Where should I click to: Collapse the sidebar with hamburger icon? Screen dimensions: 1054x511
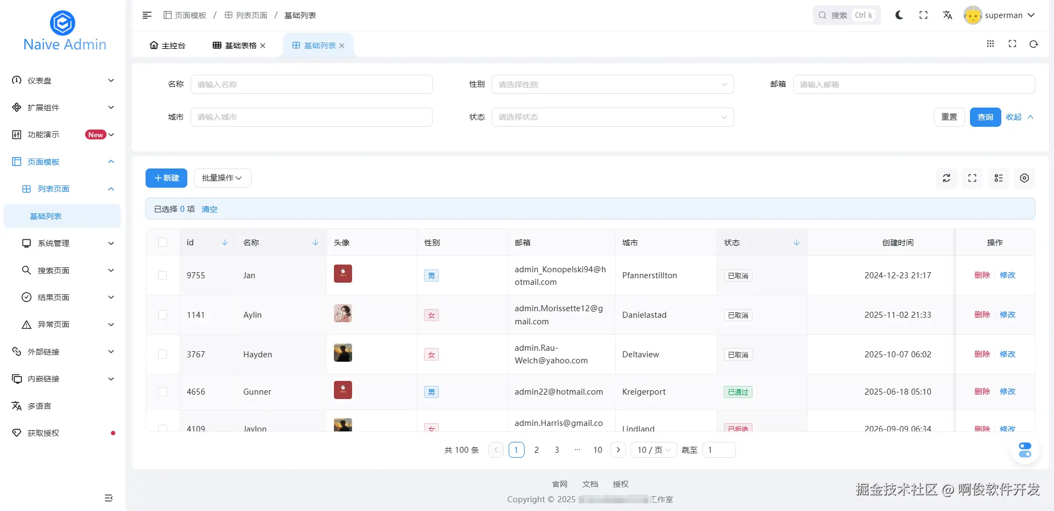(147, 15)
